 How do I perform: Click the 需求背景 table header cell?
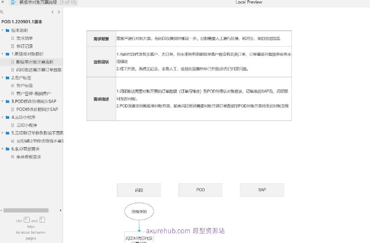[x=101, y=39]
